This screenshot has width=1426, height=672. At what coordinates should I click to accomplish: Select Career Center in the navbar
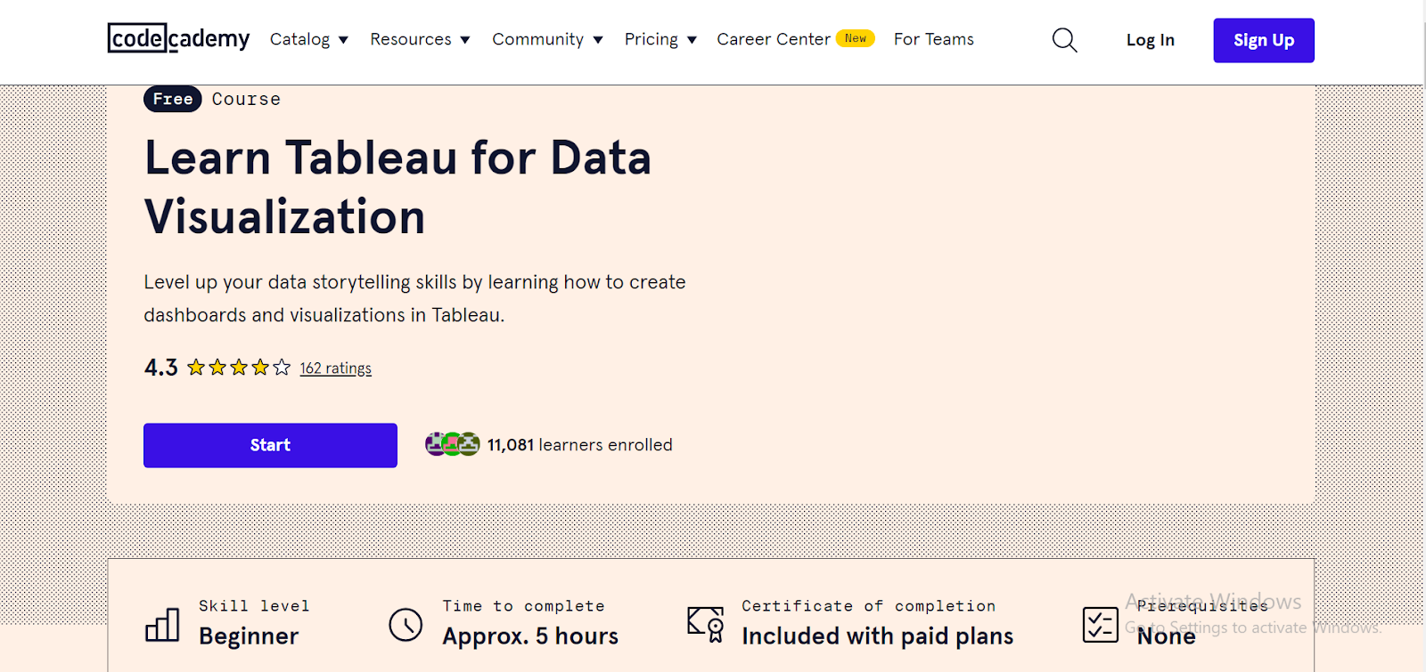coord(774,39)
